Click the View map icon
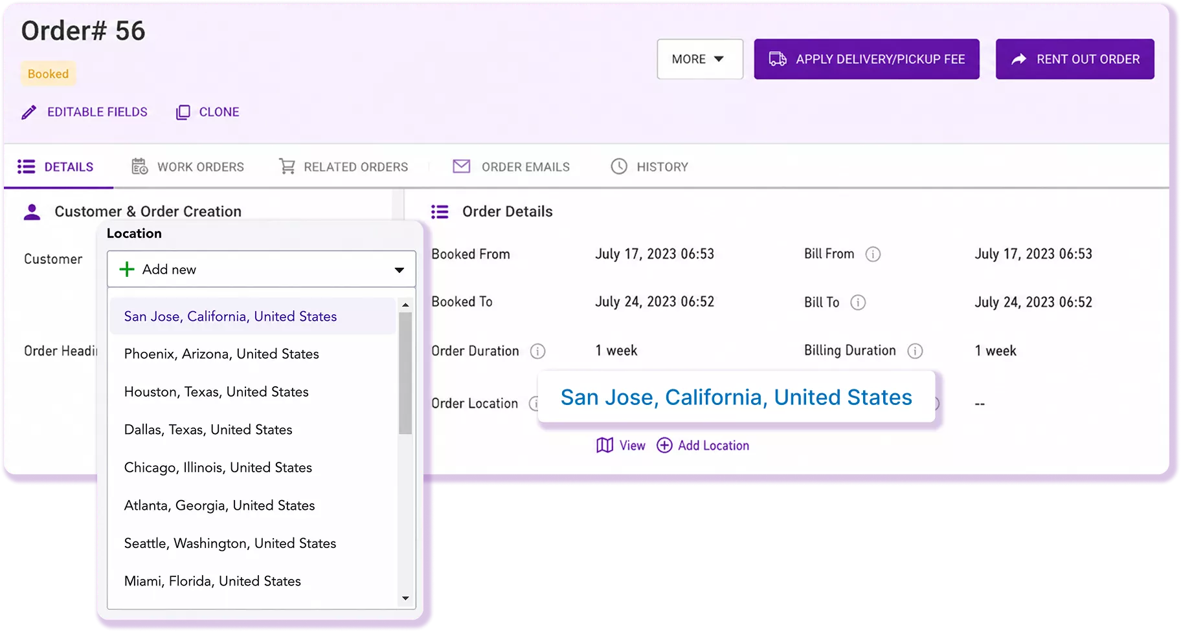This screenshot has height=632, width=1181. tap(605, 446)
